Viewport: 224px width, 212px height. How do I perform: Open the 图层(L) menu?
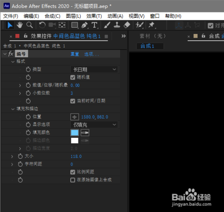click(73, 16)
